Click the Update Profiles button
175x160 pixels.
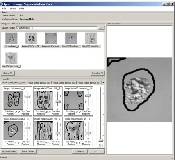tap(9, 151)
